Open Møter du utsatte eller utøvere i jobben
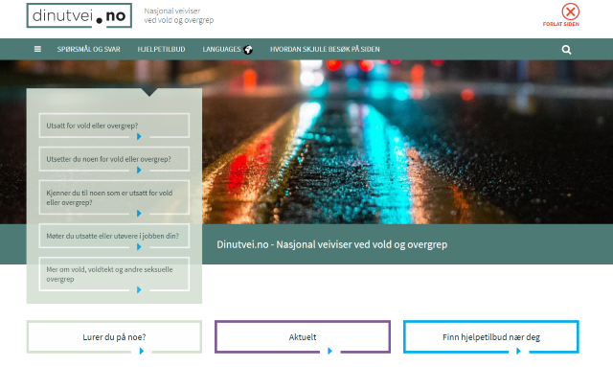Screen dimensions: 613x367 pos(114,236)
